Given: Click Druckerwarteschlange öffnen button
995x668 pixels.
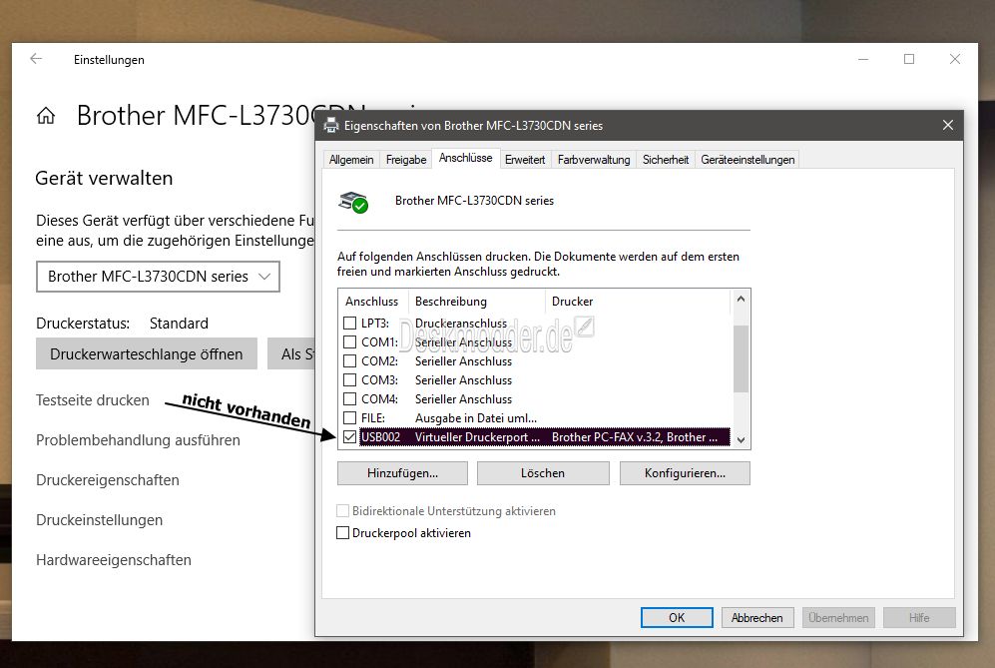Looking at the screenshot, I should pos(147,353).
